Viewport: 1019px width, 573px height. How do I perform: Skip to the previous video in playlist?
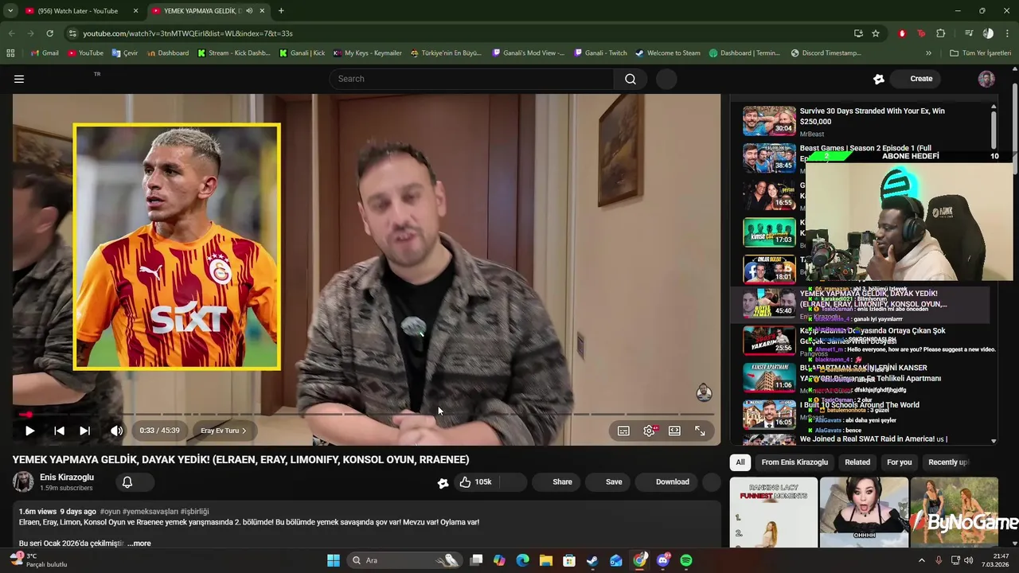(x=59, y=431)
